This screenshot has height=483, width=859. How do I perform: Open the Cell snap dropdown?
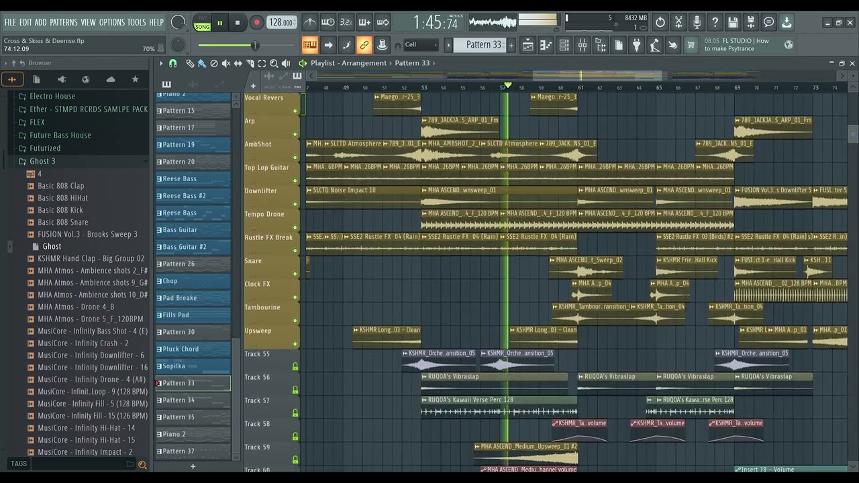click(420, 45)
